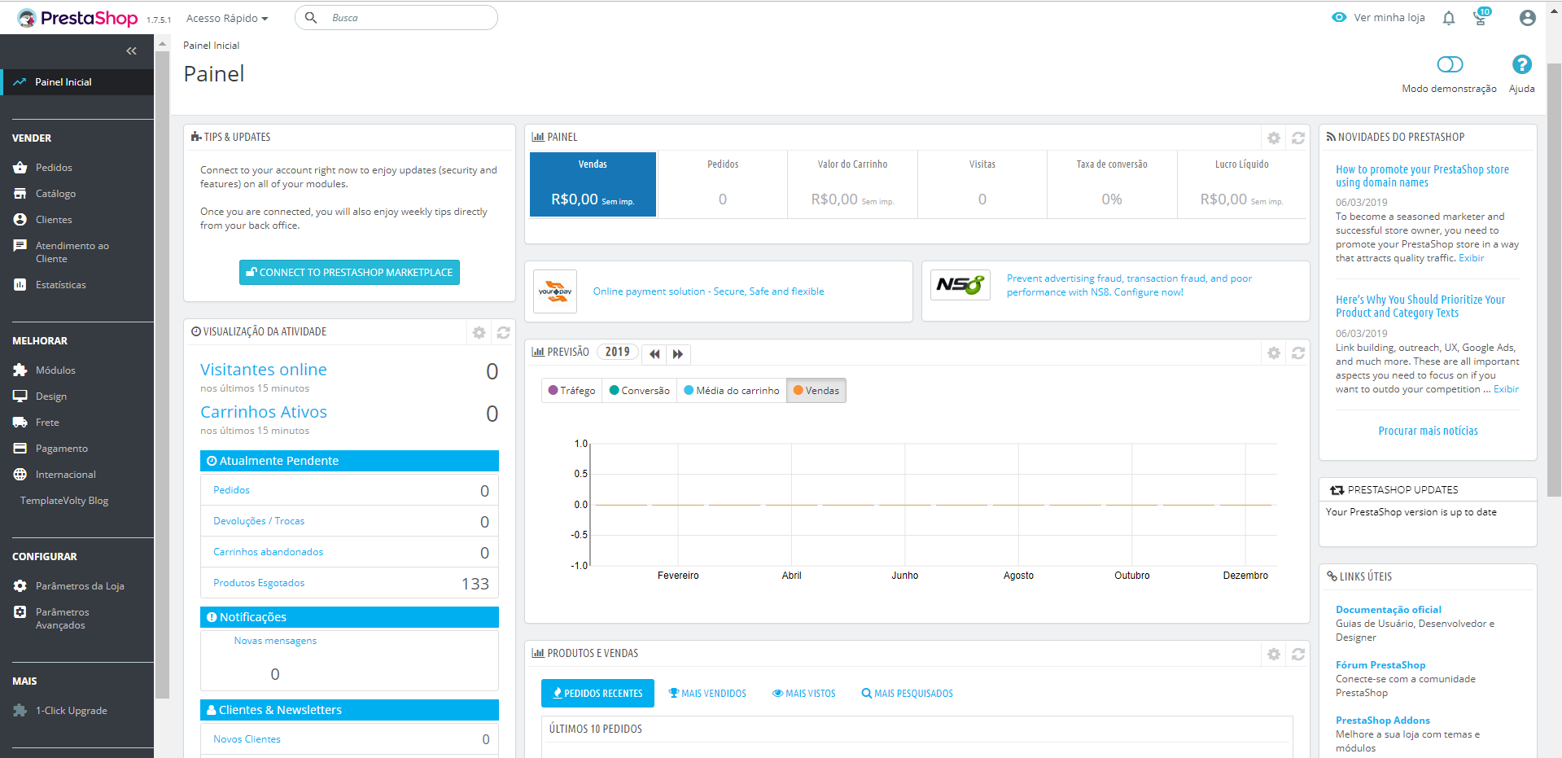The height and width of the screenshot is (758, 1562).
Task: Select the Pedidos KPI tab in Painel
Action: click(723, 184)
